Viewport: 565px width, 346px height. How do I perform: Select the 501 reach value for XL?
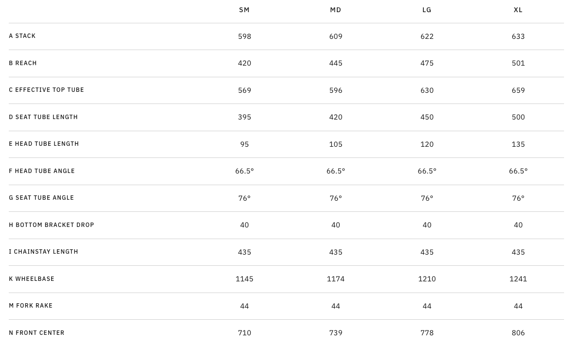[x=518, y=63]
